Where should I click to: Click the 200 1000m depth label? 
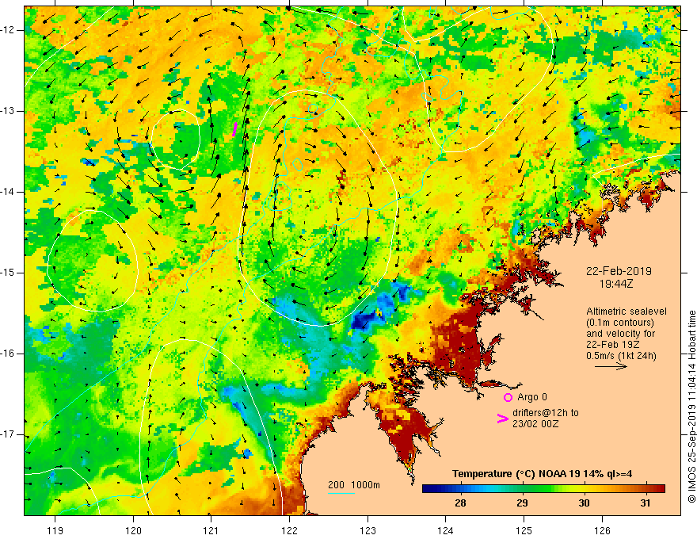(354, 485)
